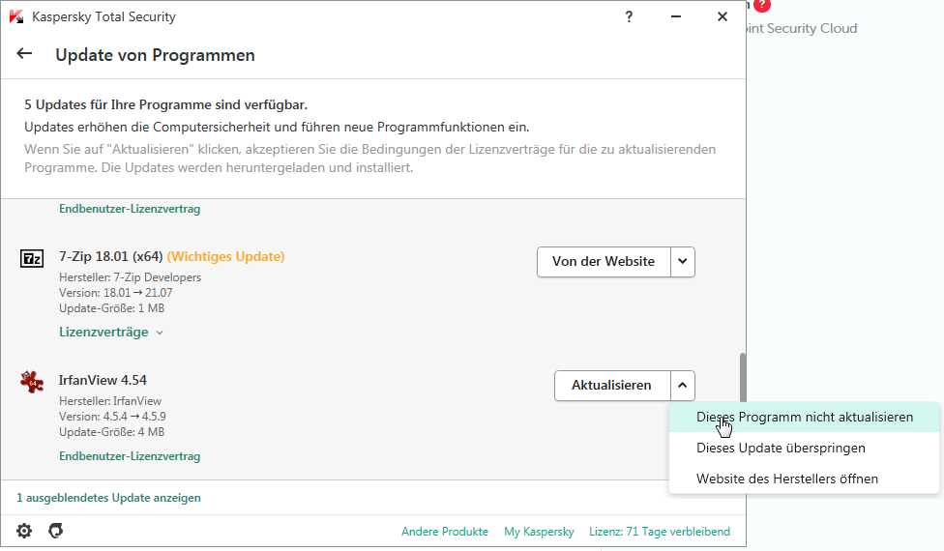Click Update-Größe: 1 MB text
The height and width of the screenshot is (551, 944).
[x=112, y=308]
